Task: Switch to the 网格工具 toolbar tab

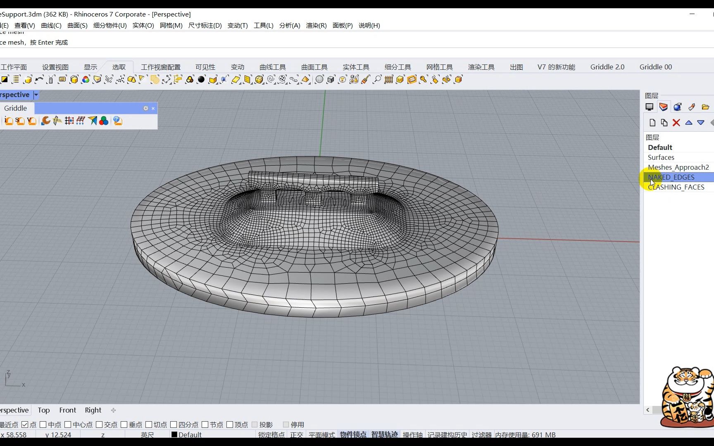Action: click(x=440, y=67)
